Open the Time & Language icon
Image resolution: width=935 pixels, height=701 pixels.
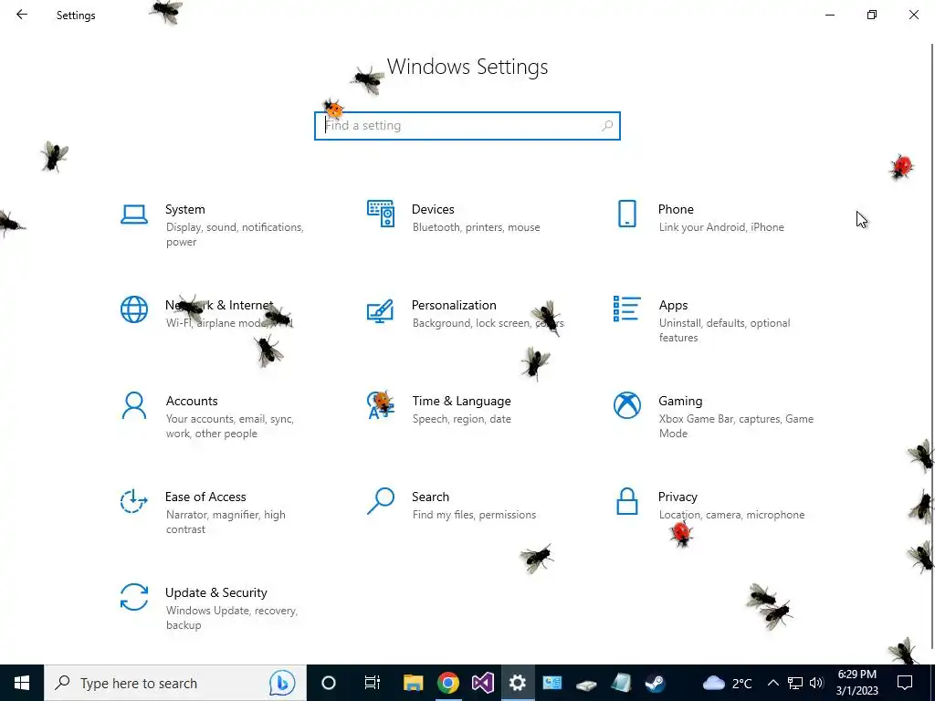pos(381,405)
